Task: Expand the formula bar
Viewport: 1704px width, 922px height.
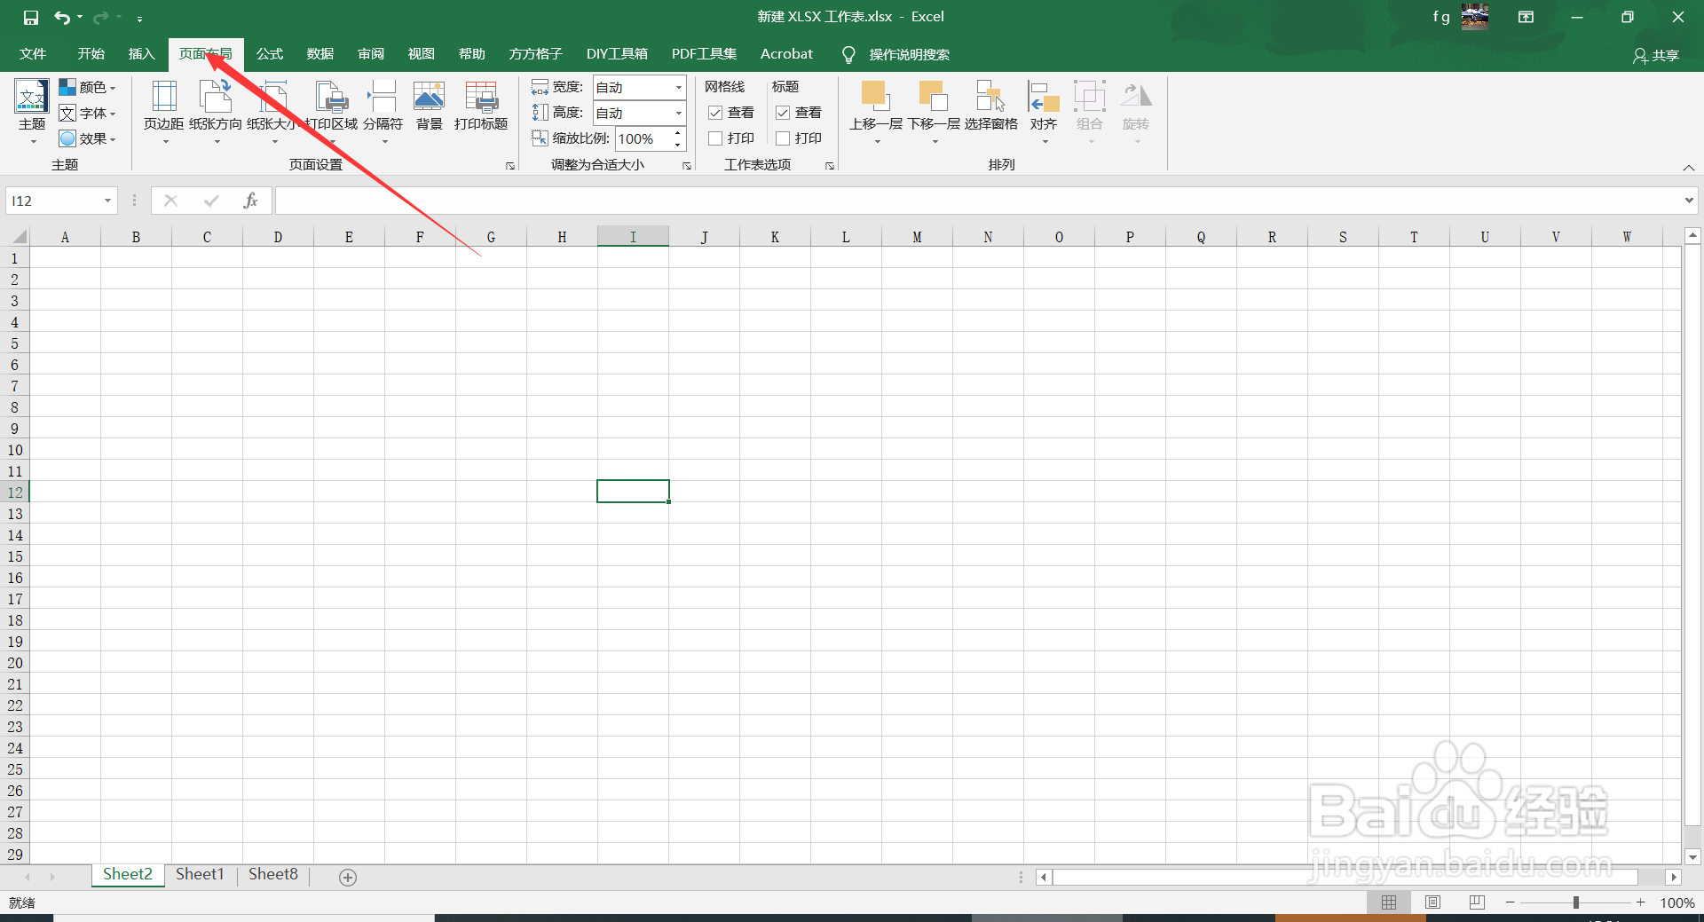Action: pos(1688,201)
